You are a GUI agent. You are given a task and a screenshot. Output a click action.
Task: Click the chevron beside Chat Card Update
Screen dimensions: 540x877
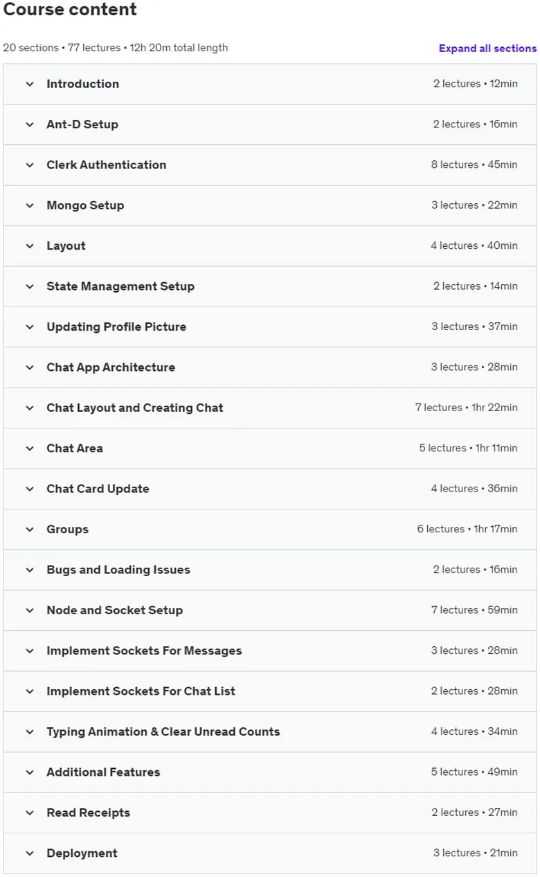tap(30, 489)
